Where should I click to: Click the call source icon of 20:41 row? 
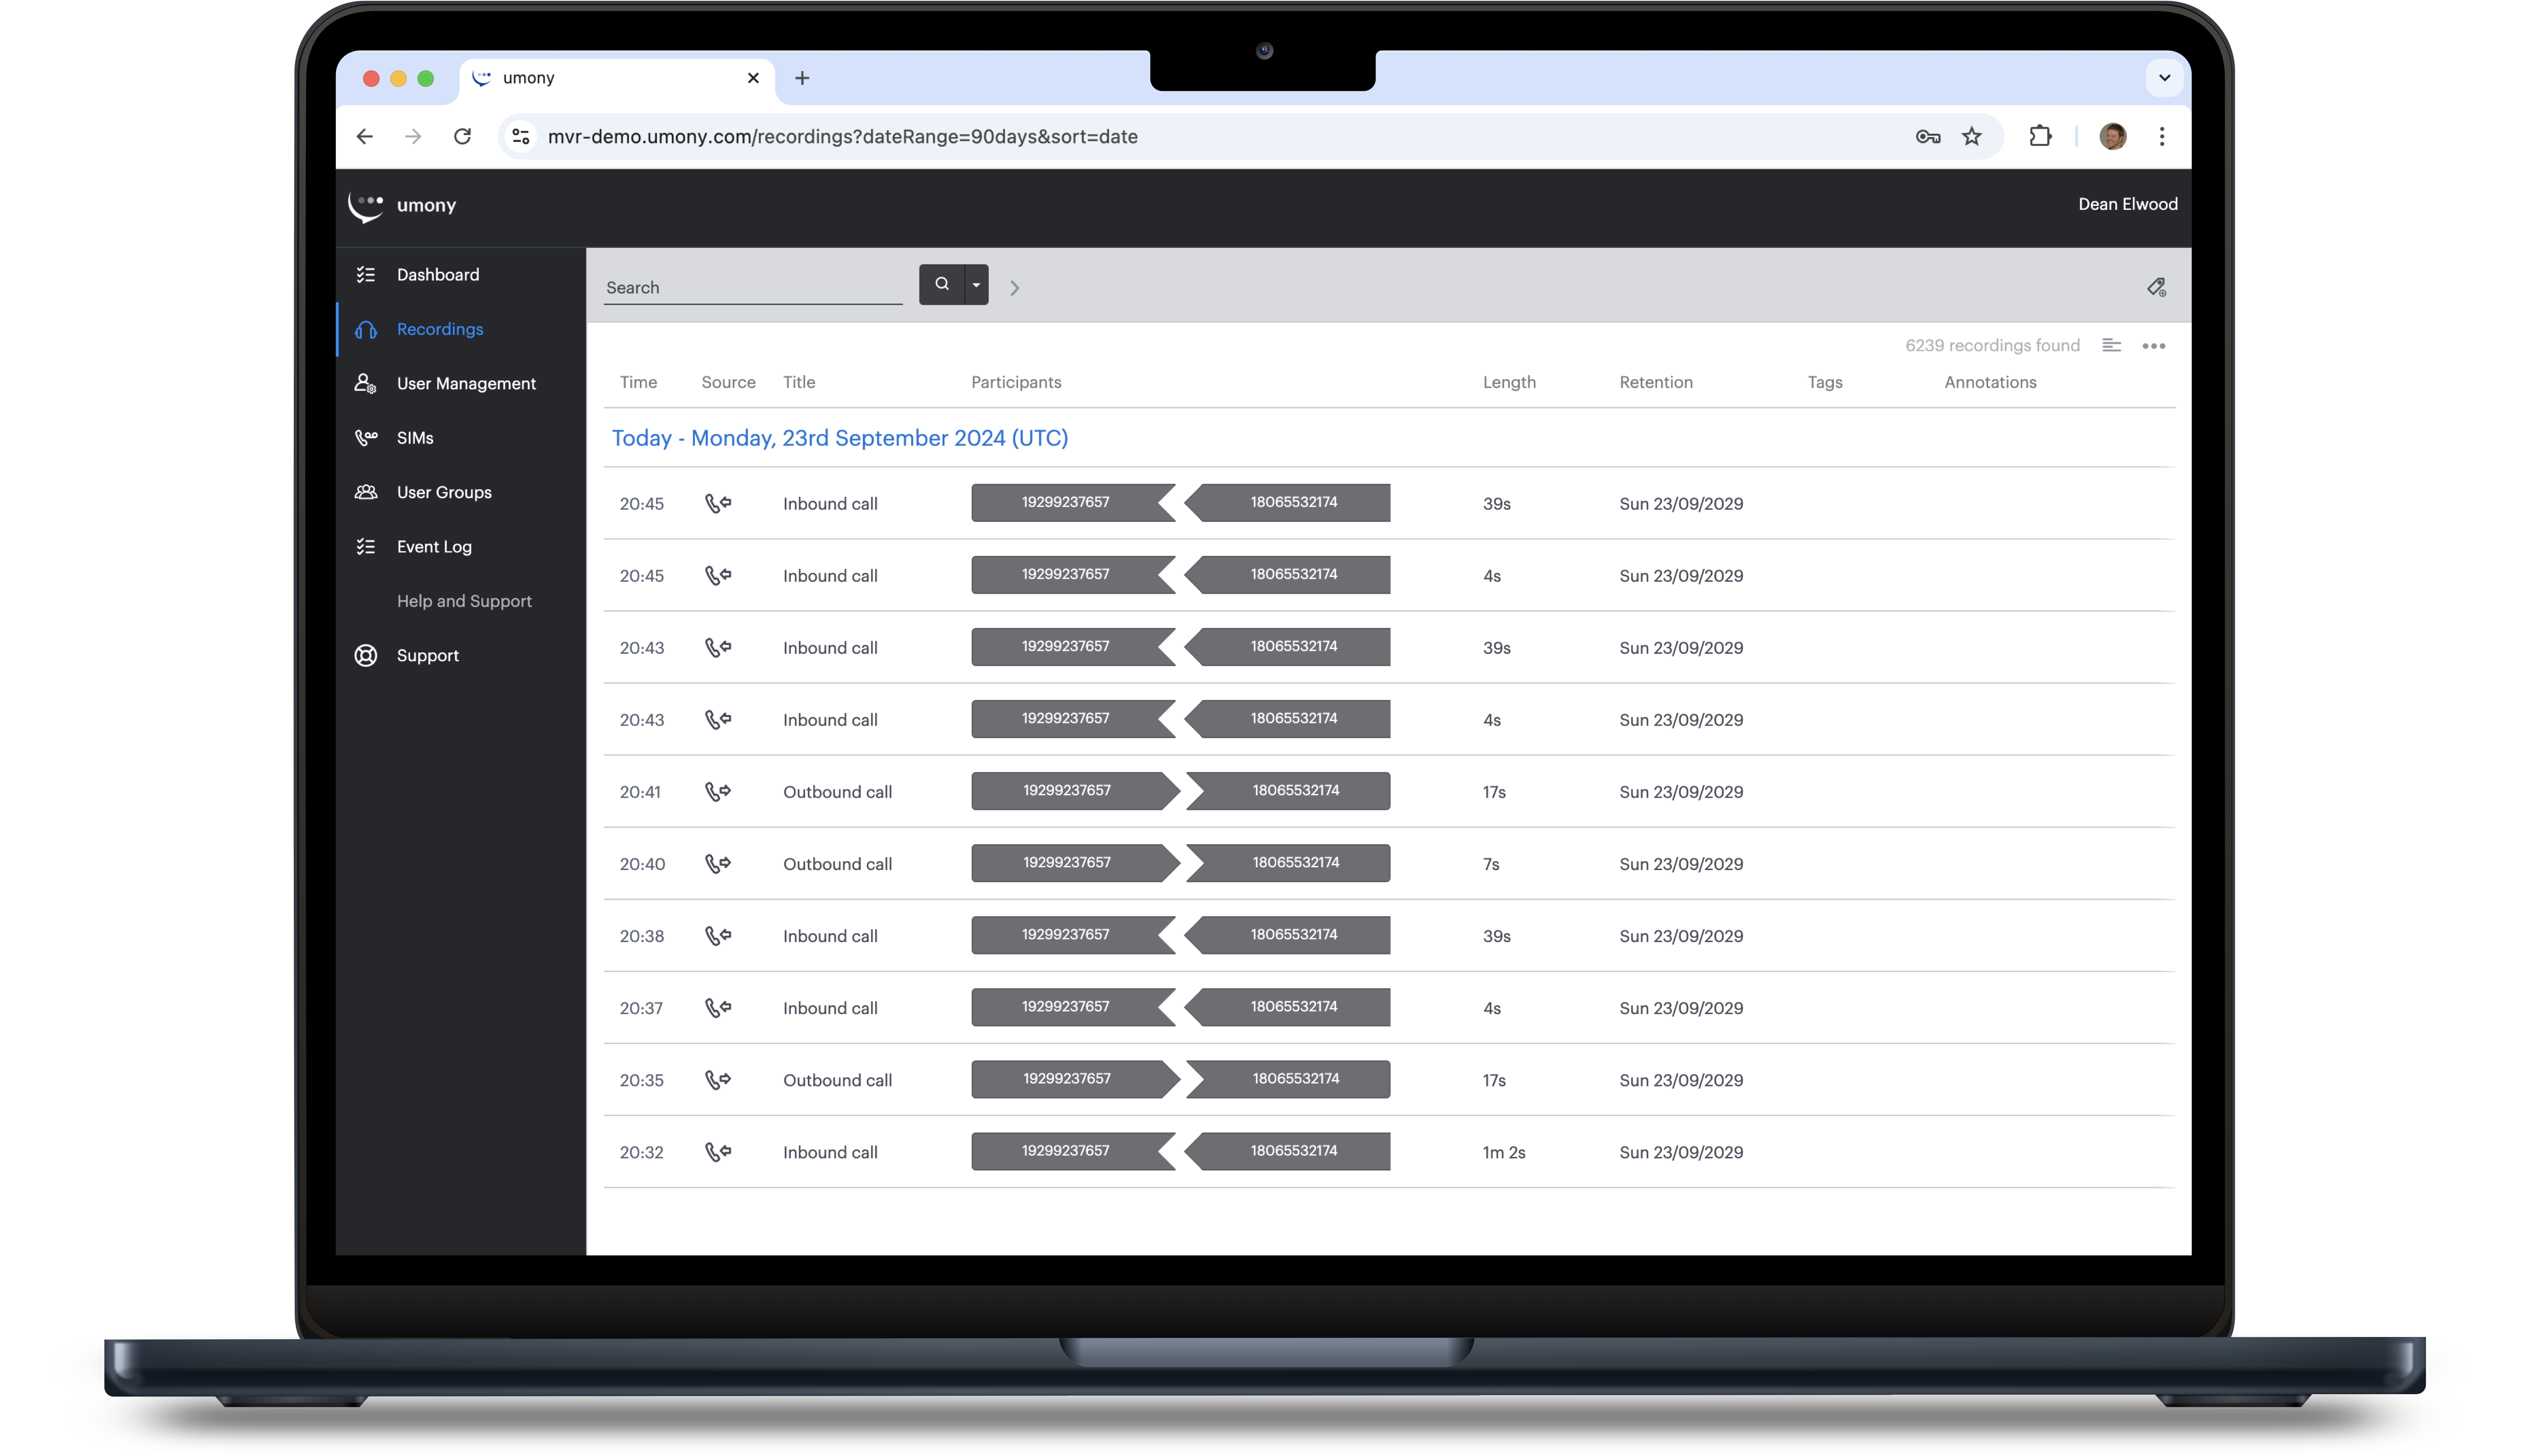718,791
